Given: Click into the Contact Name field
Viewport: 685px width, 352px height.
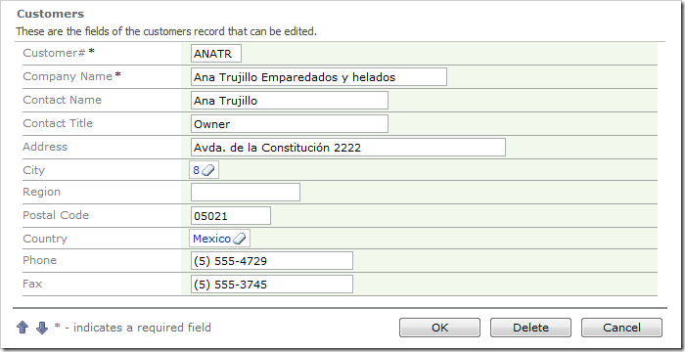Looking at the screenshot, I should coord(290,101).
